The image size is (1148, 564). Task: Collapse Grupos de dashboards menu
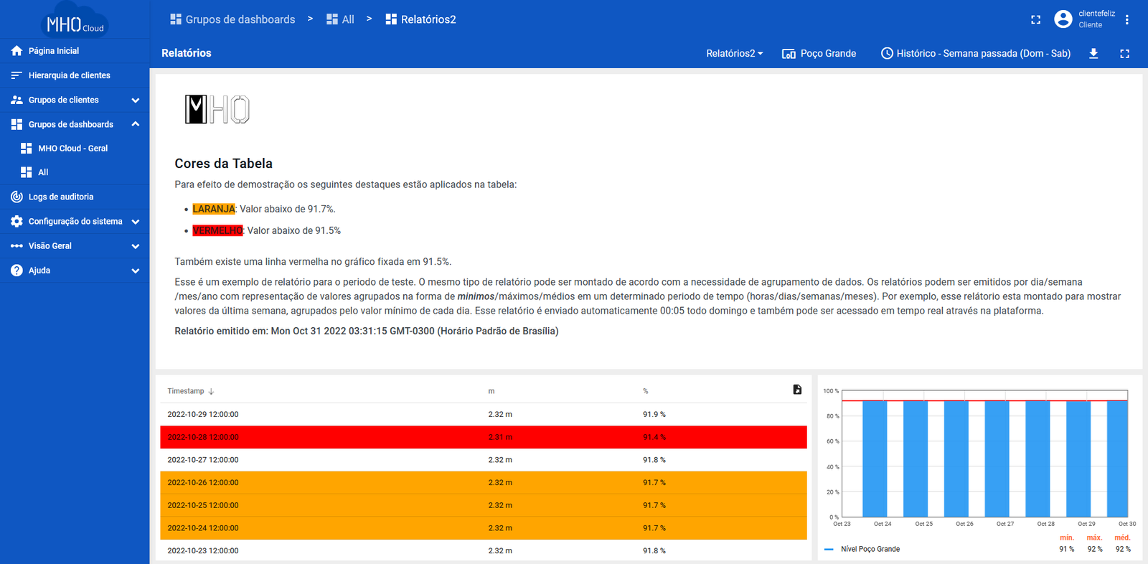point(135,124)
